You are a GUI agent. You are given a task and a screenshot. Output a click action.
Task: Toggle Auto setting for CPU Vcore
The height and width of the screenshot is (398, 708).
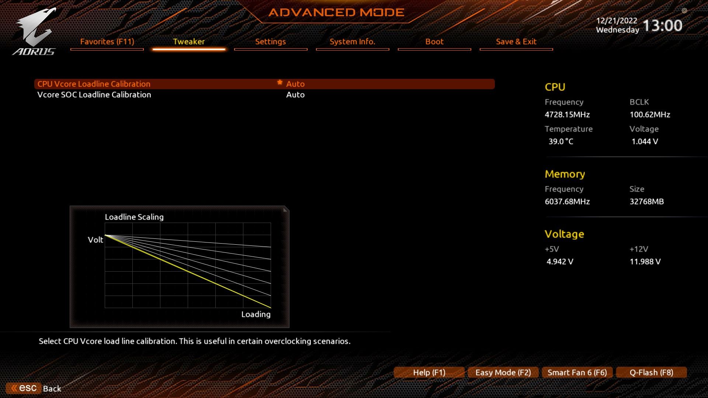(296, 84)
